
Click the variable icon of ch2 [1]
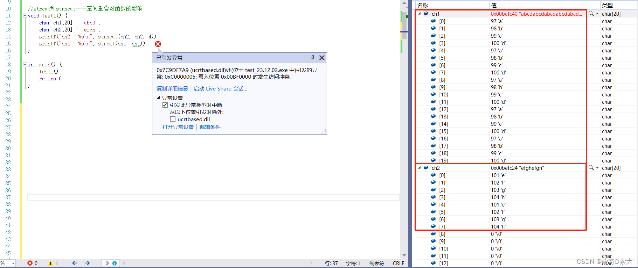click(x=433, y=182)
